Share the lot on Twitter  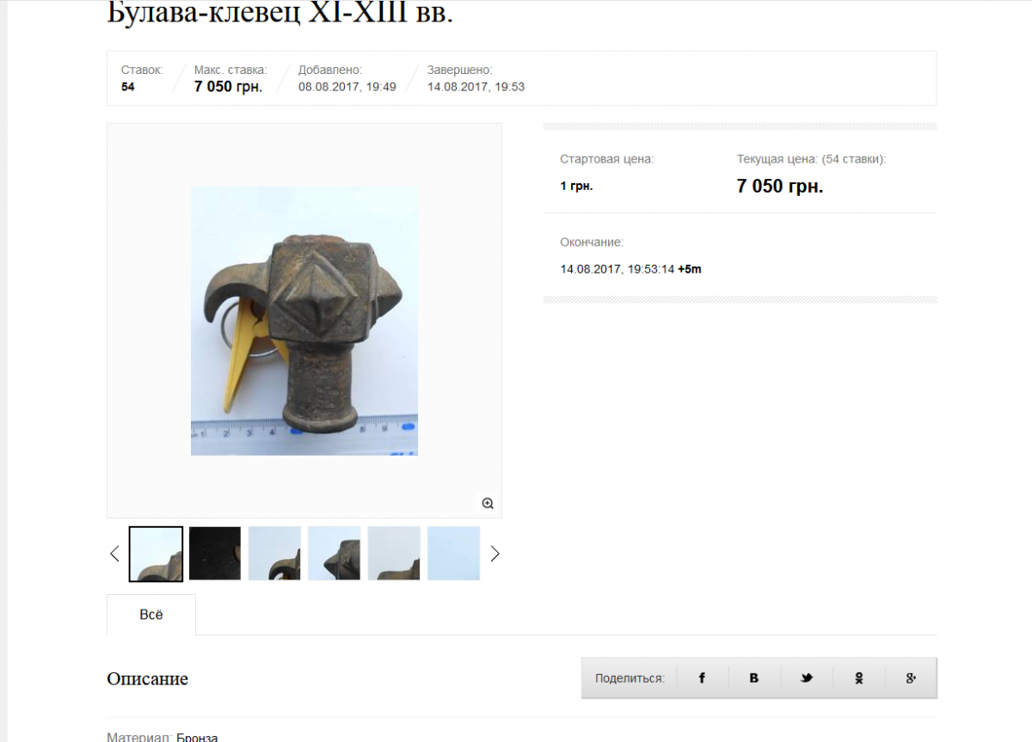[x=807, y=678]
